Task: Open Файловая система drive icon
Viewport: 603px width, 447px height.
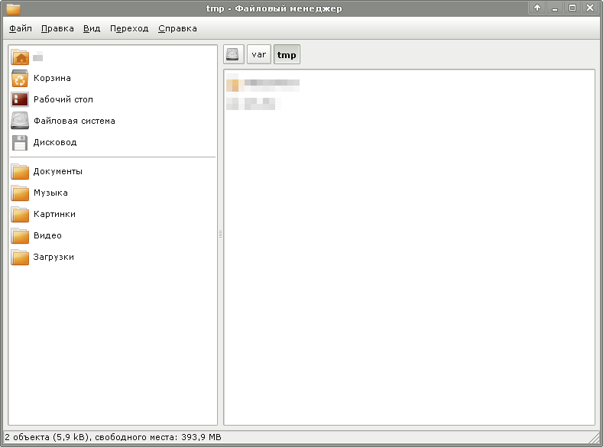Action: pyautogui.click(x=21, y=121)
